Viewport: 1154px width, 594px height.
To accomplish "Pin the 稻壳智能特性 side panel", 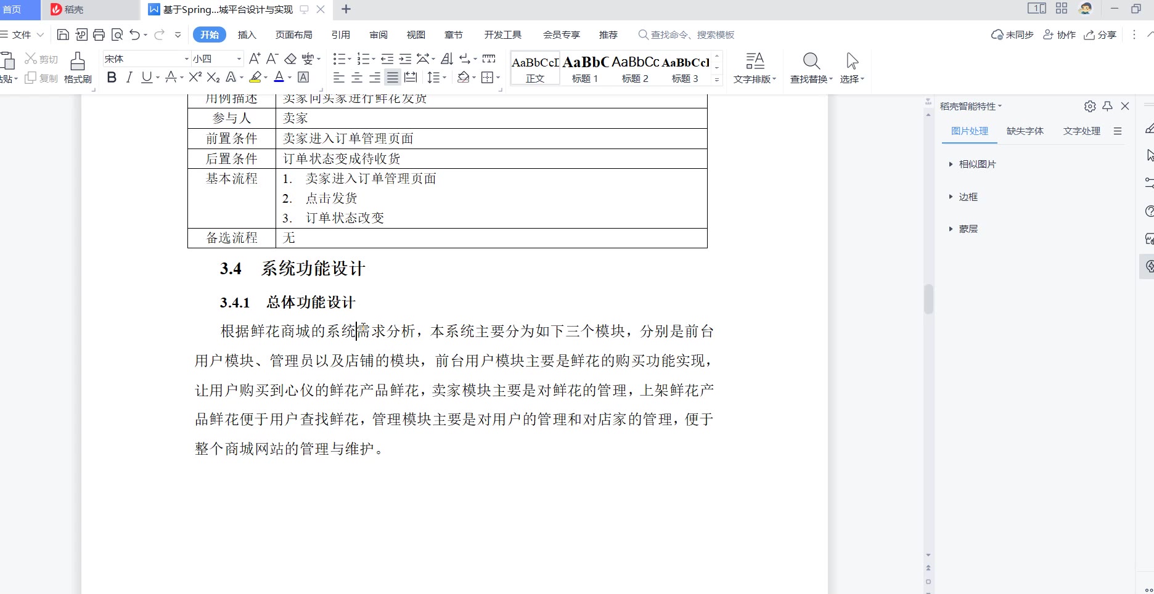I will [1107, 106].
